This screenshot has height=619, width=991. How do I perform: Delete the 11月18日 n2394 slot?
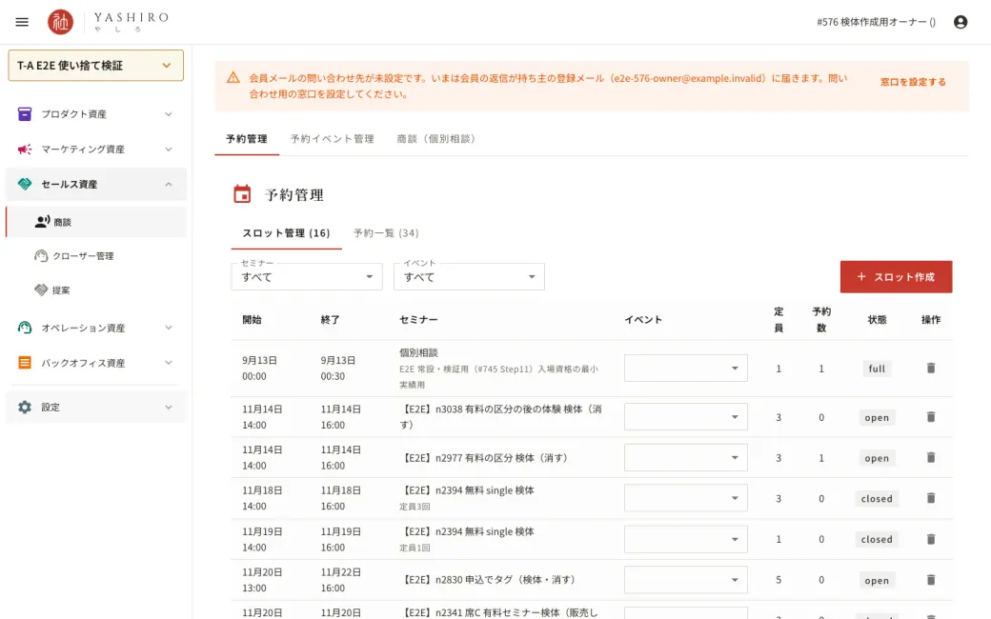point(930,498)
